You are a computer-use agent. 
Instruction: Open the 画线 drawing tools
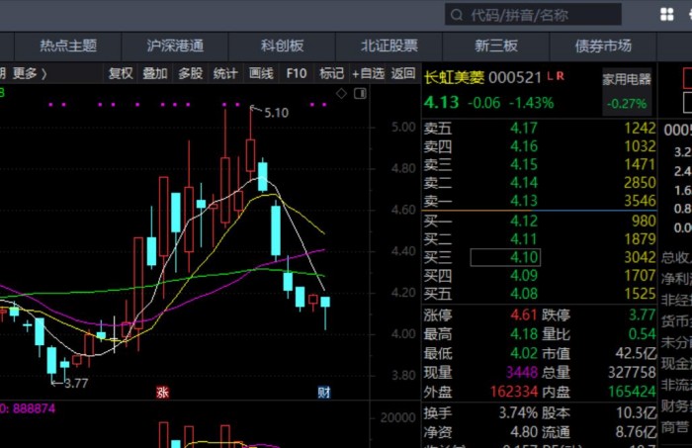[261, 73]
